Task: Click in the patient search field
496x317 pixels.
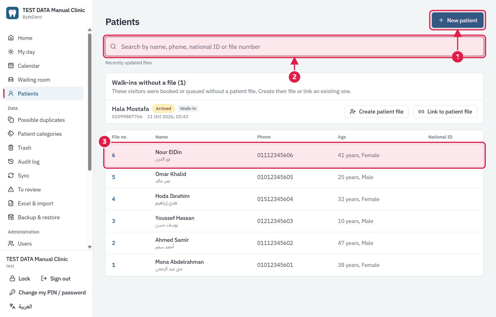Action: (x=294, y=46)
